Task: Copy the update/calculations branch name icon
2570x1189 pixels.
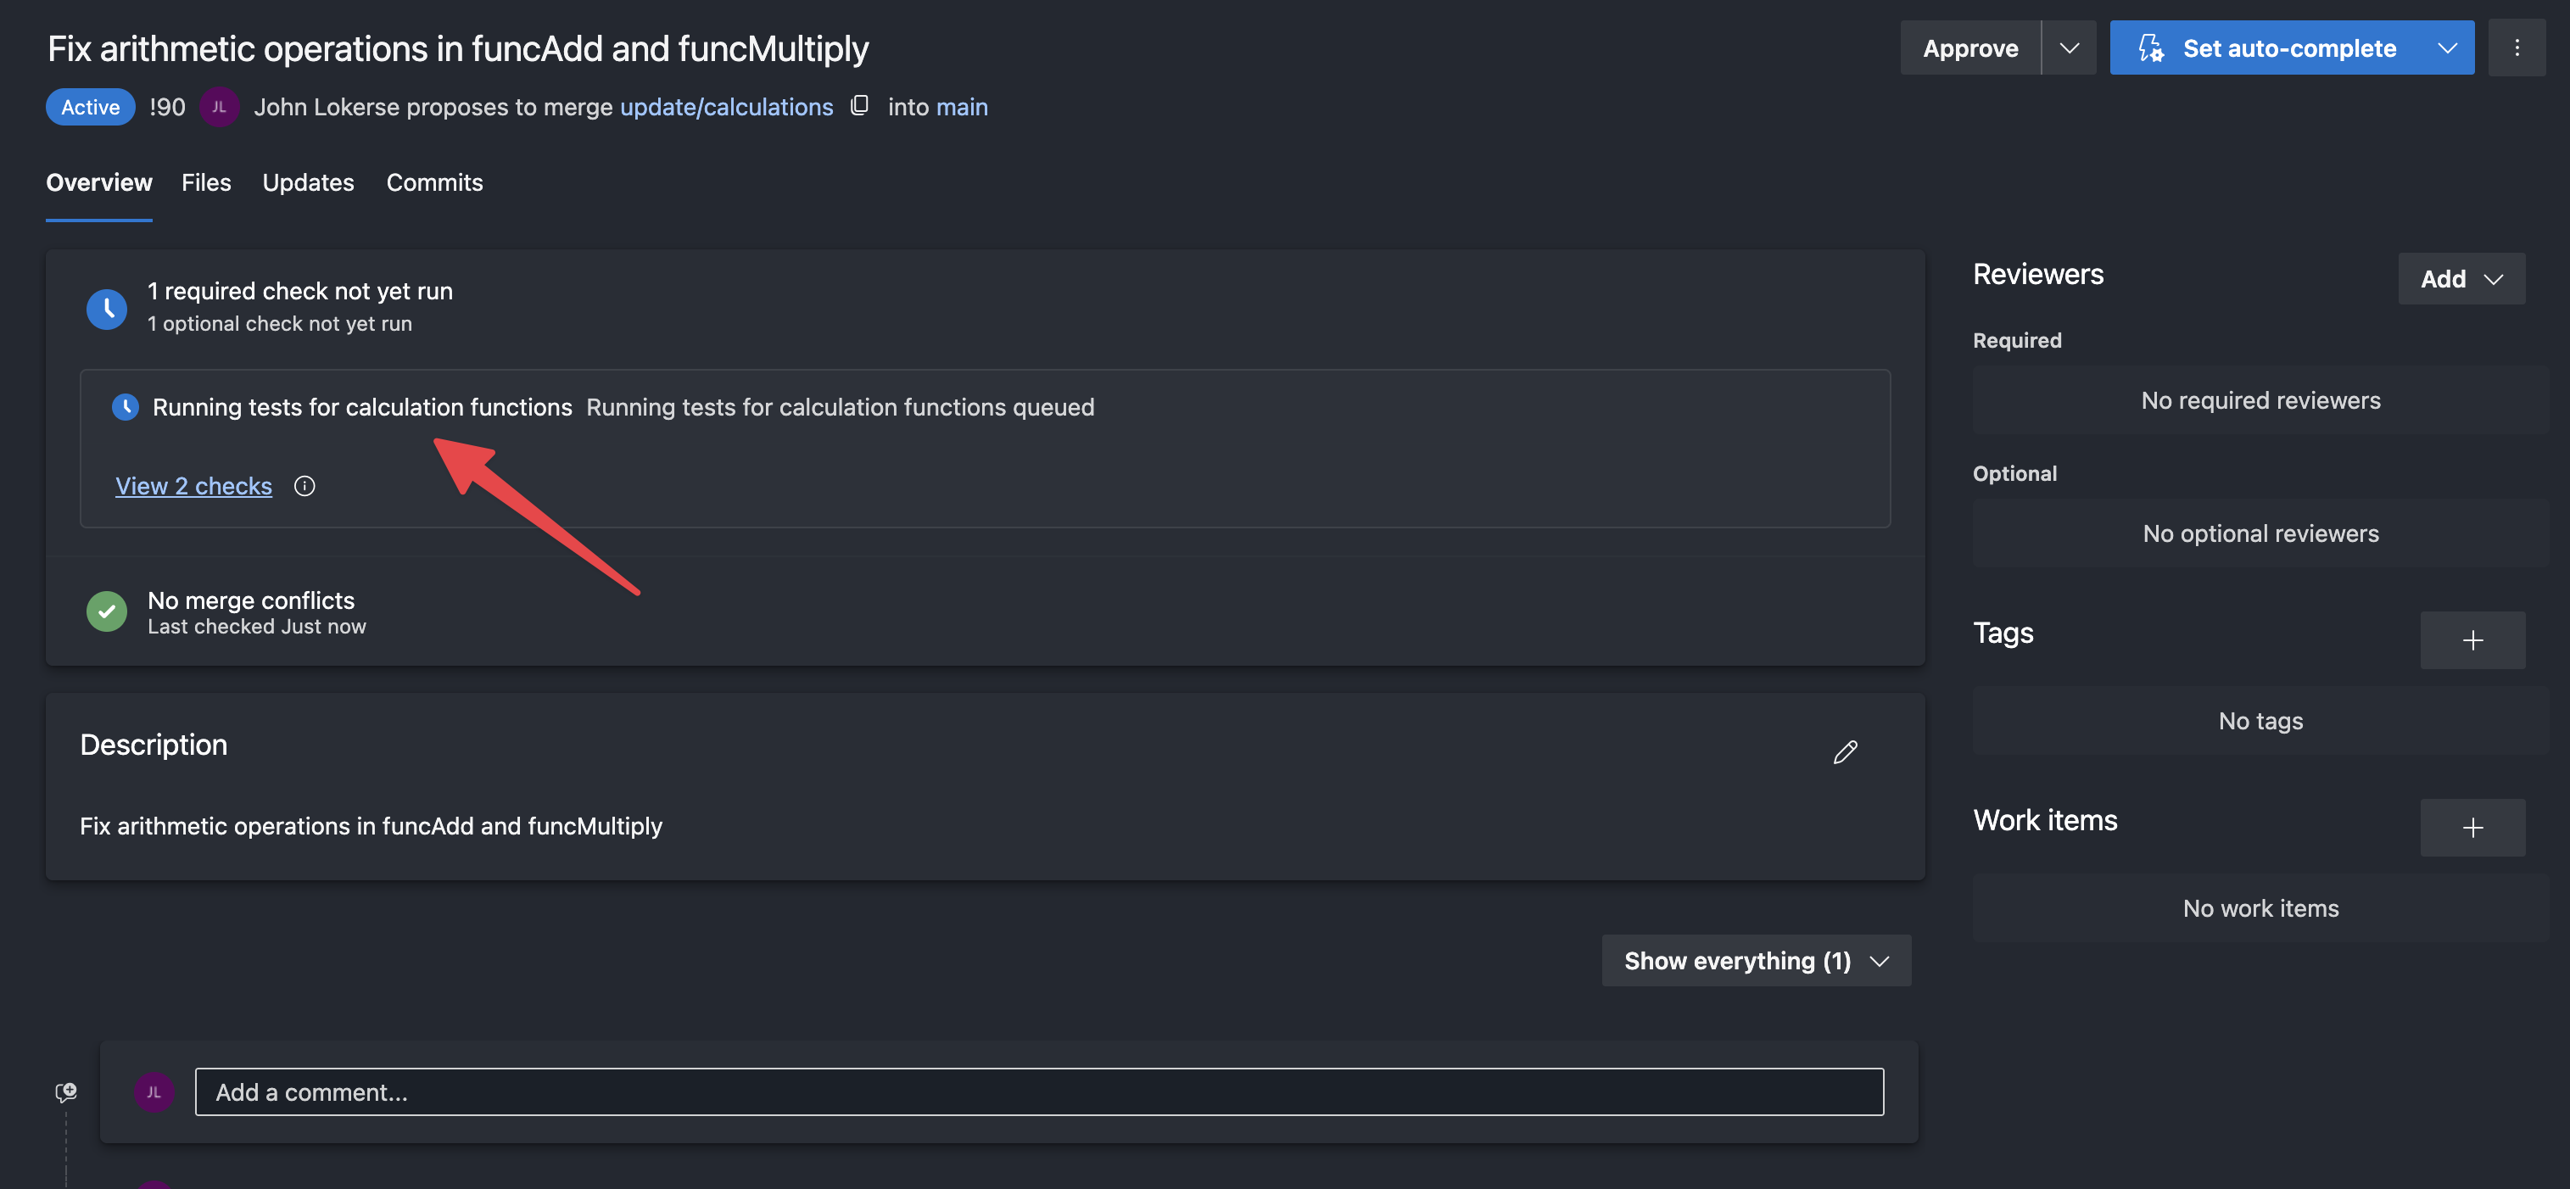Action: point(859,106)
